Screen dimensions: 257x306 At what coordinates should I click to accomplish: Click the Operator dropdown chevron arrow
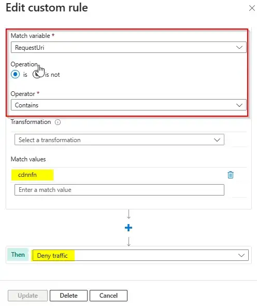click(x=239, y=105)
